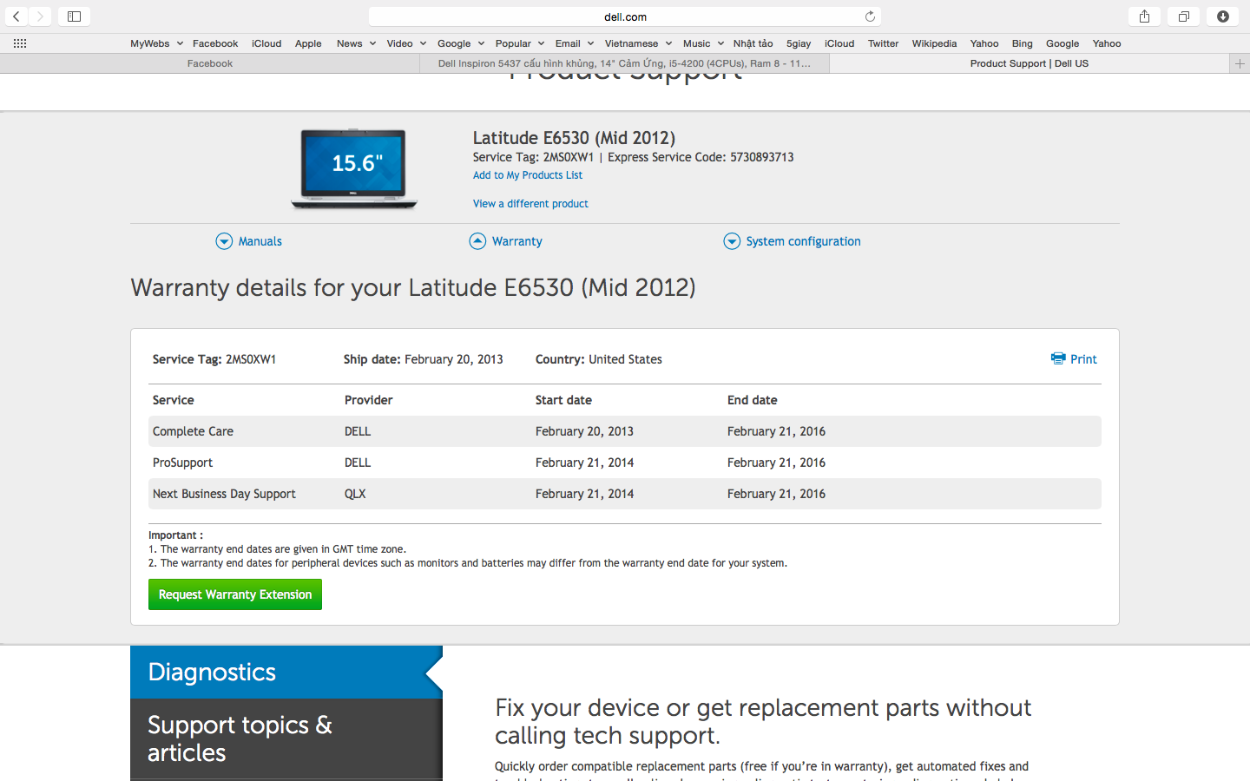Select Next Business Day Support row text

224,494
